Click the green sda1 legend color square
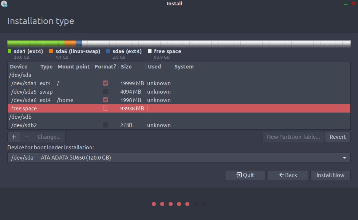Image resolution: width=358 pixels, height=220 pixels. click(x=10, y=51)
